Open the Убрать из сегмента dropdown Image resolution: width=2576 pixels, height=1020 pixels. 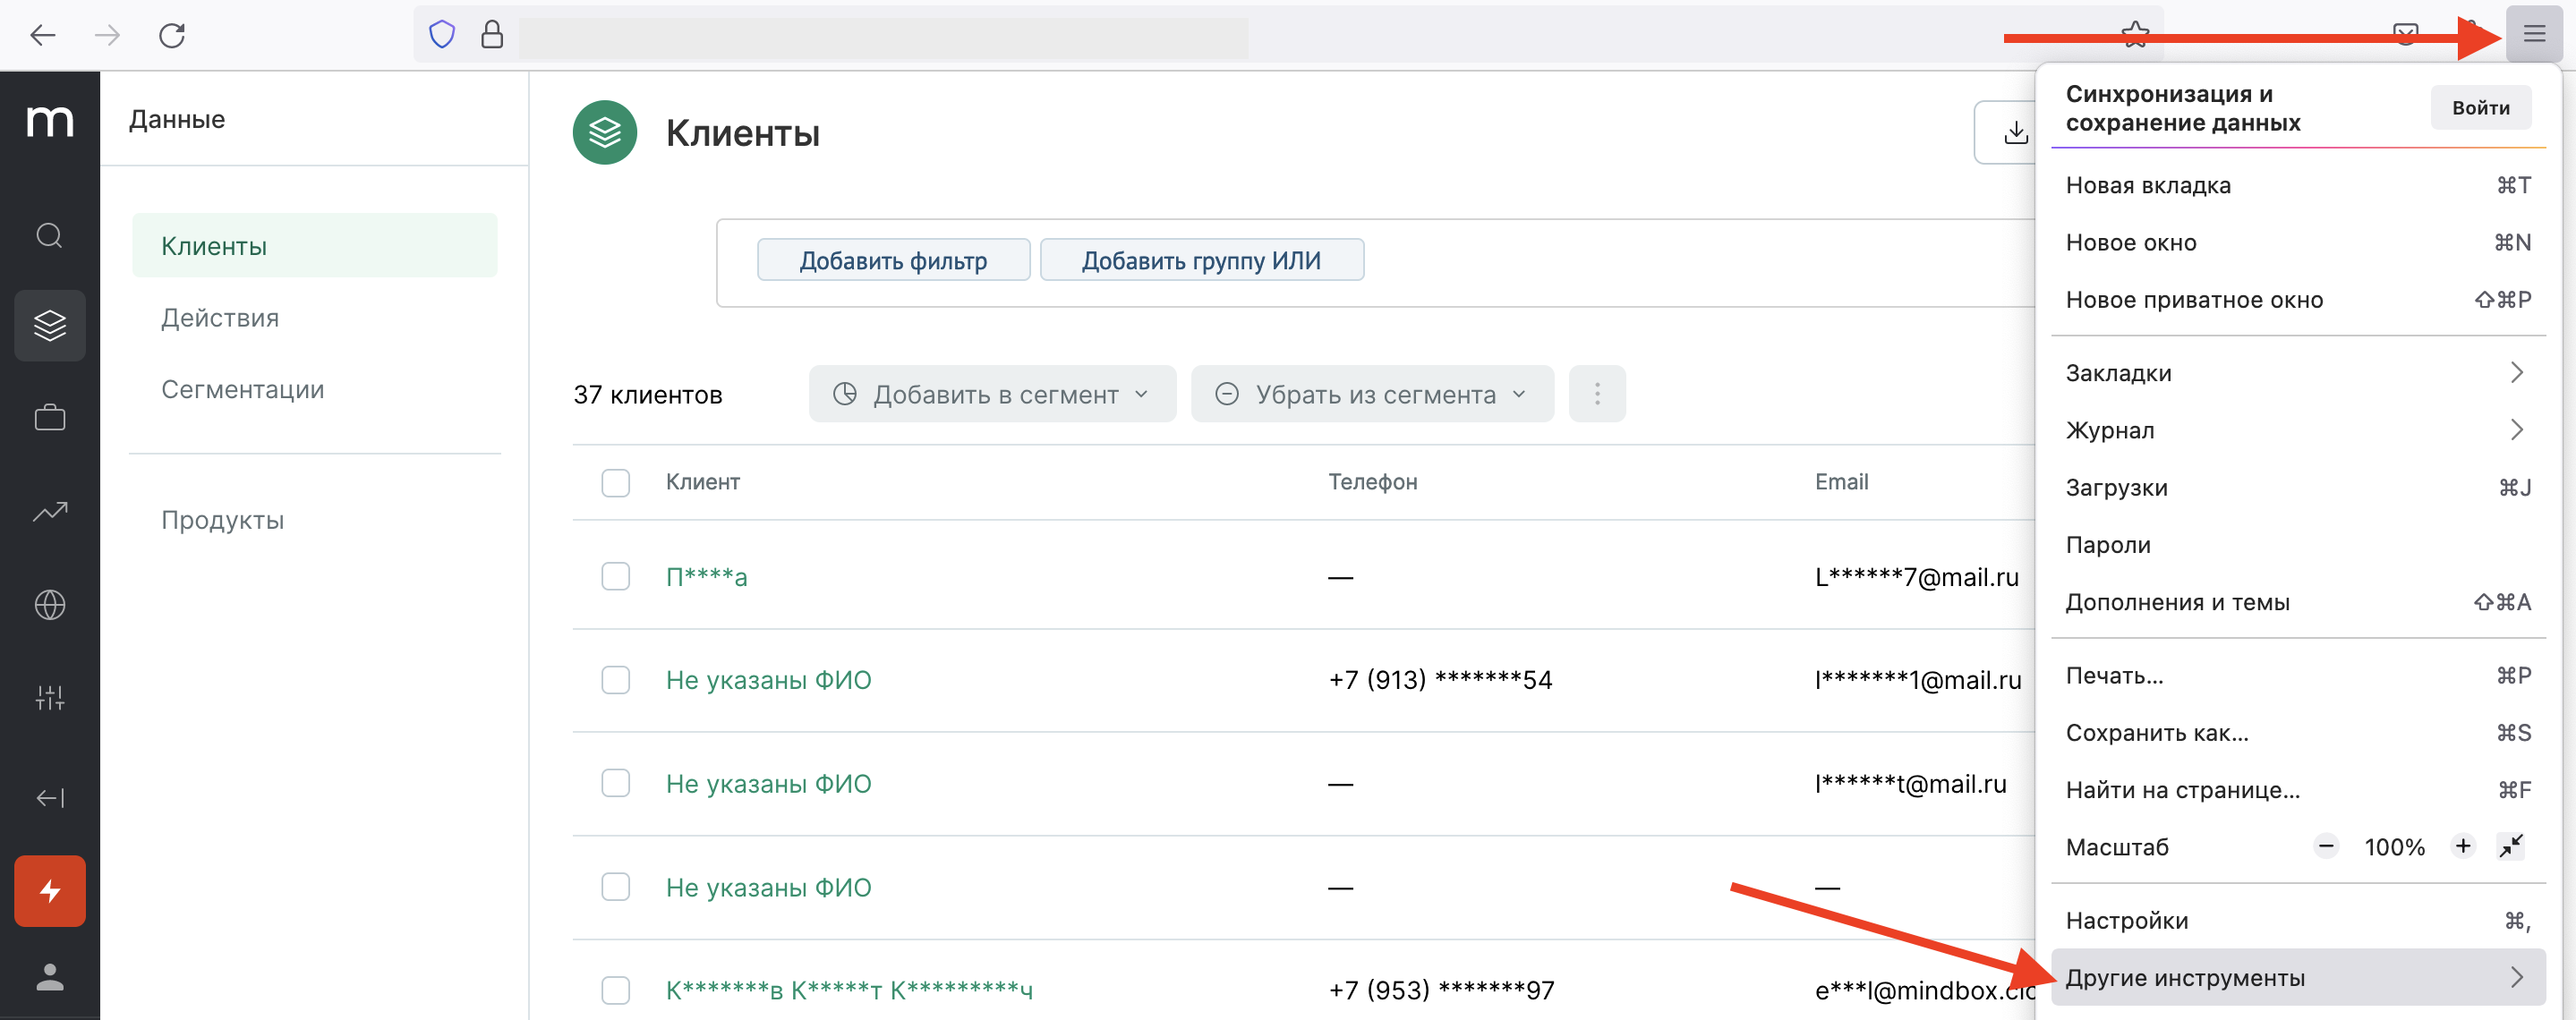1372,394
